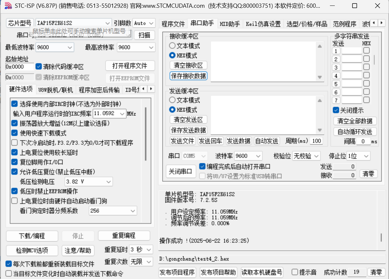Open 重复延时 3 秒 dropdown
This screenshot has width=389, height=279.
141,250
